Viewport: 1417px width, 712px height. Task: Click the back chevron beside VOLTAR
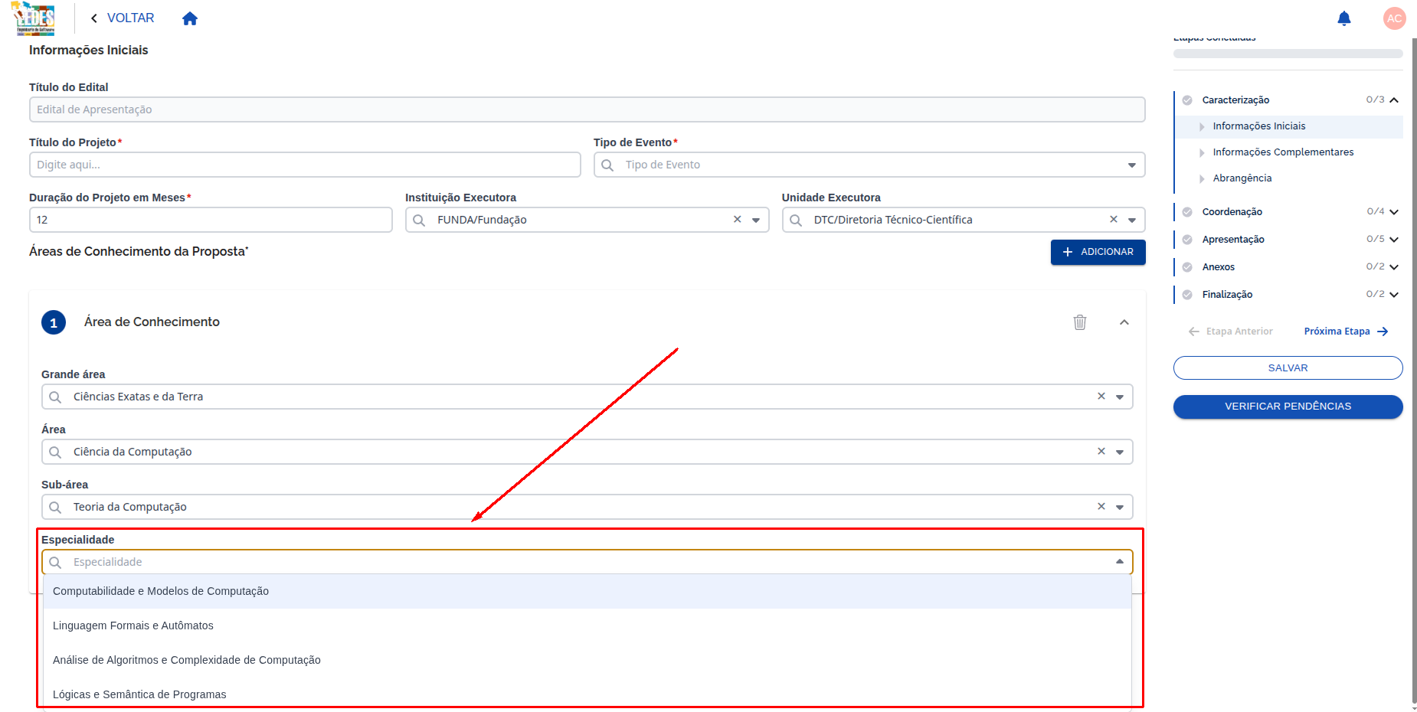point(93,18)
